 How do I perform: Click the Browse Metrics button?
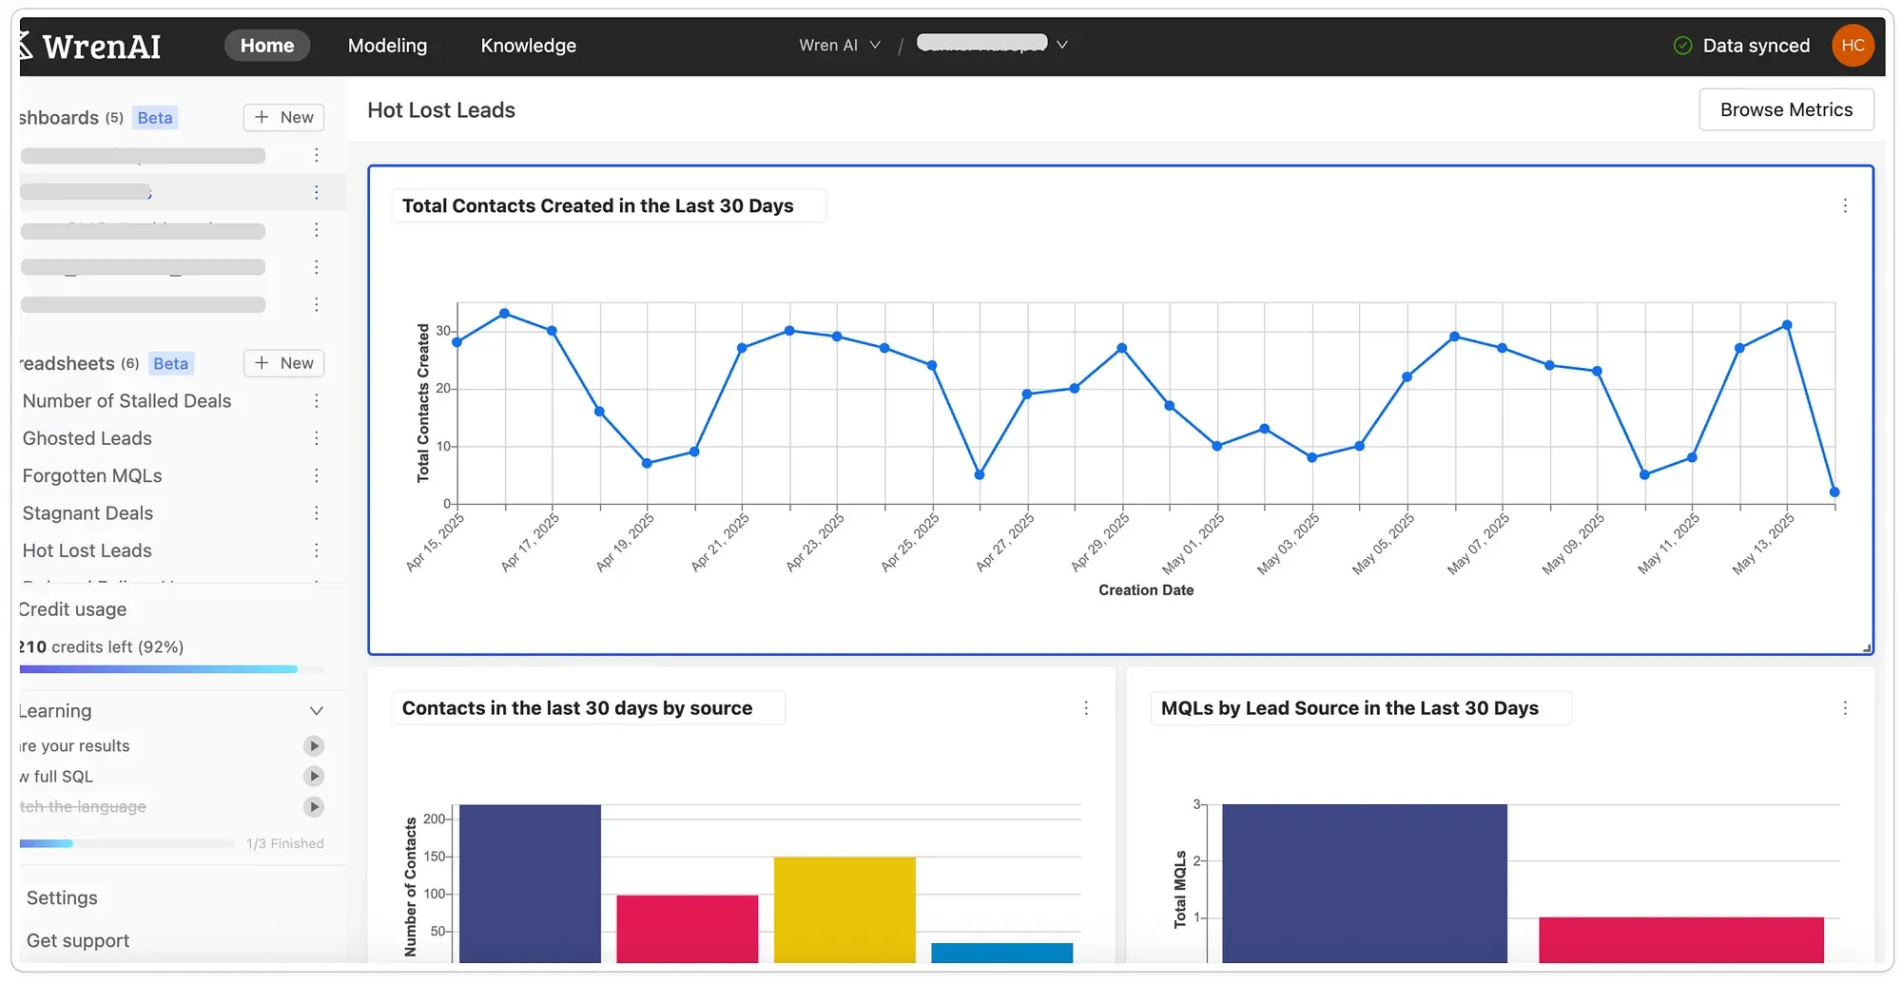tap(1785, 109)
